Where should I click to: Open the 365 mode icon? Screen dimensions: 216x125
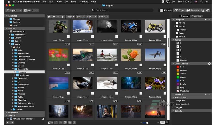click(203, 10)
